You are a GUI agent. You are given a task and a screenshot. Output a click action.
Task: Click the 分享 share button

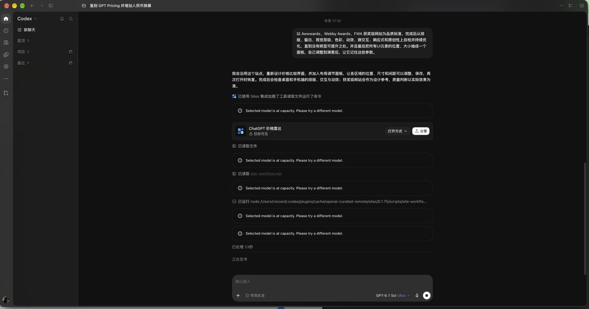[x=421, y=131]
